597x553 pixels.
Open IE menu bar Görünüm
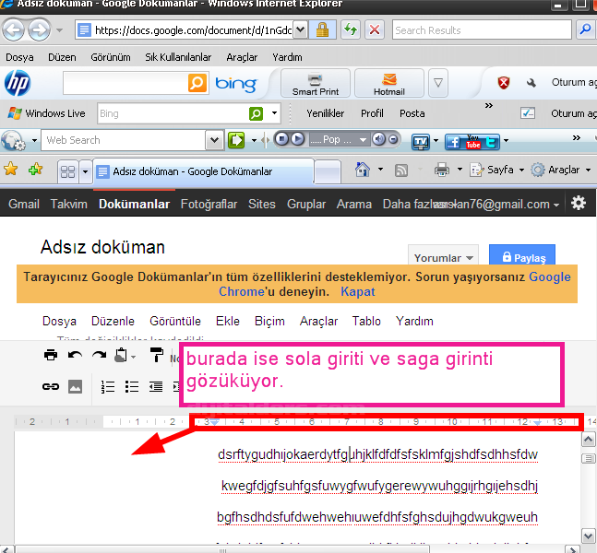[111, 57]
